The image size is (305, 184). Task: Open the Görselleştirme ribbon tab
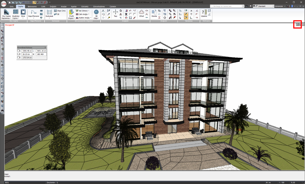pyautogui.click(x=99, y=6)
